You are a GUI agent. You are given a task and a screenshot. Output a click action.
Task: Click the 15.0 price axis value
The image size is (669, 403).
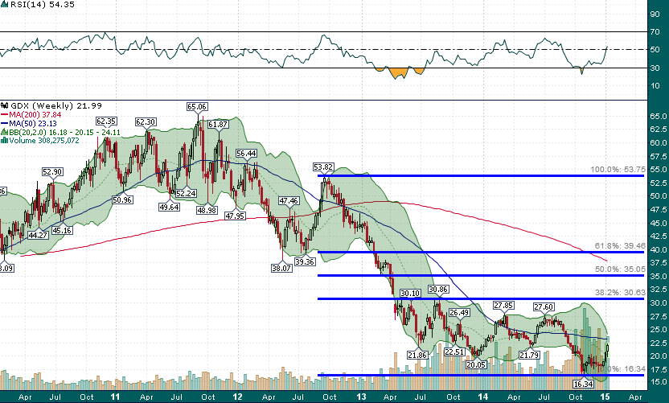(x=659, y=382)
